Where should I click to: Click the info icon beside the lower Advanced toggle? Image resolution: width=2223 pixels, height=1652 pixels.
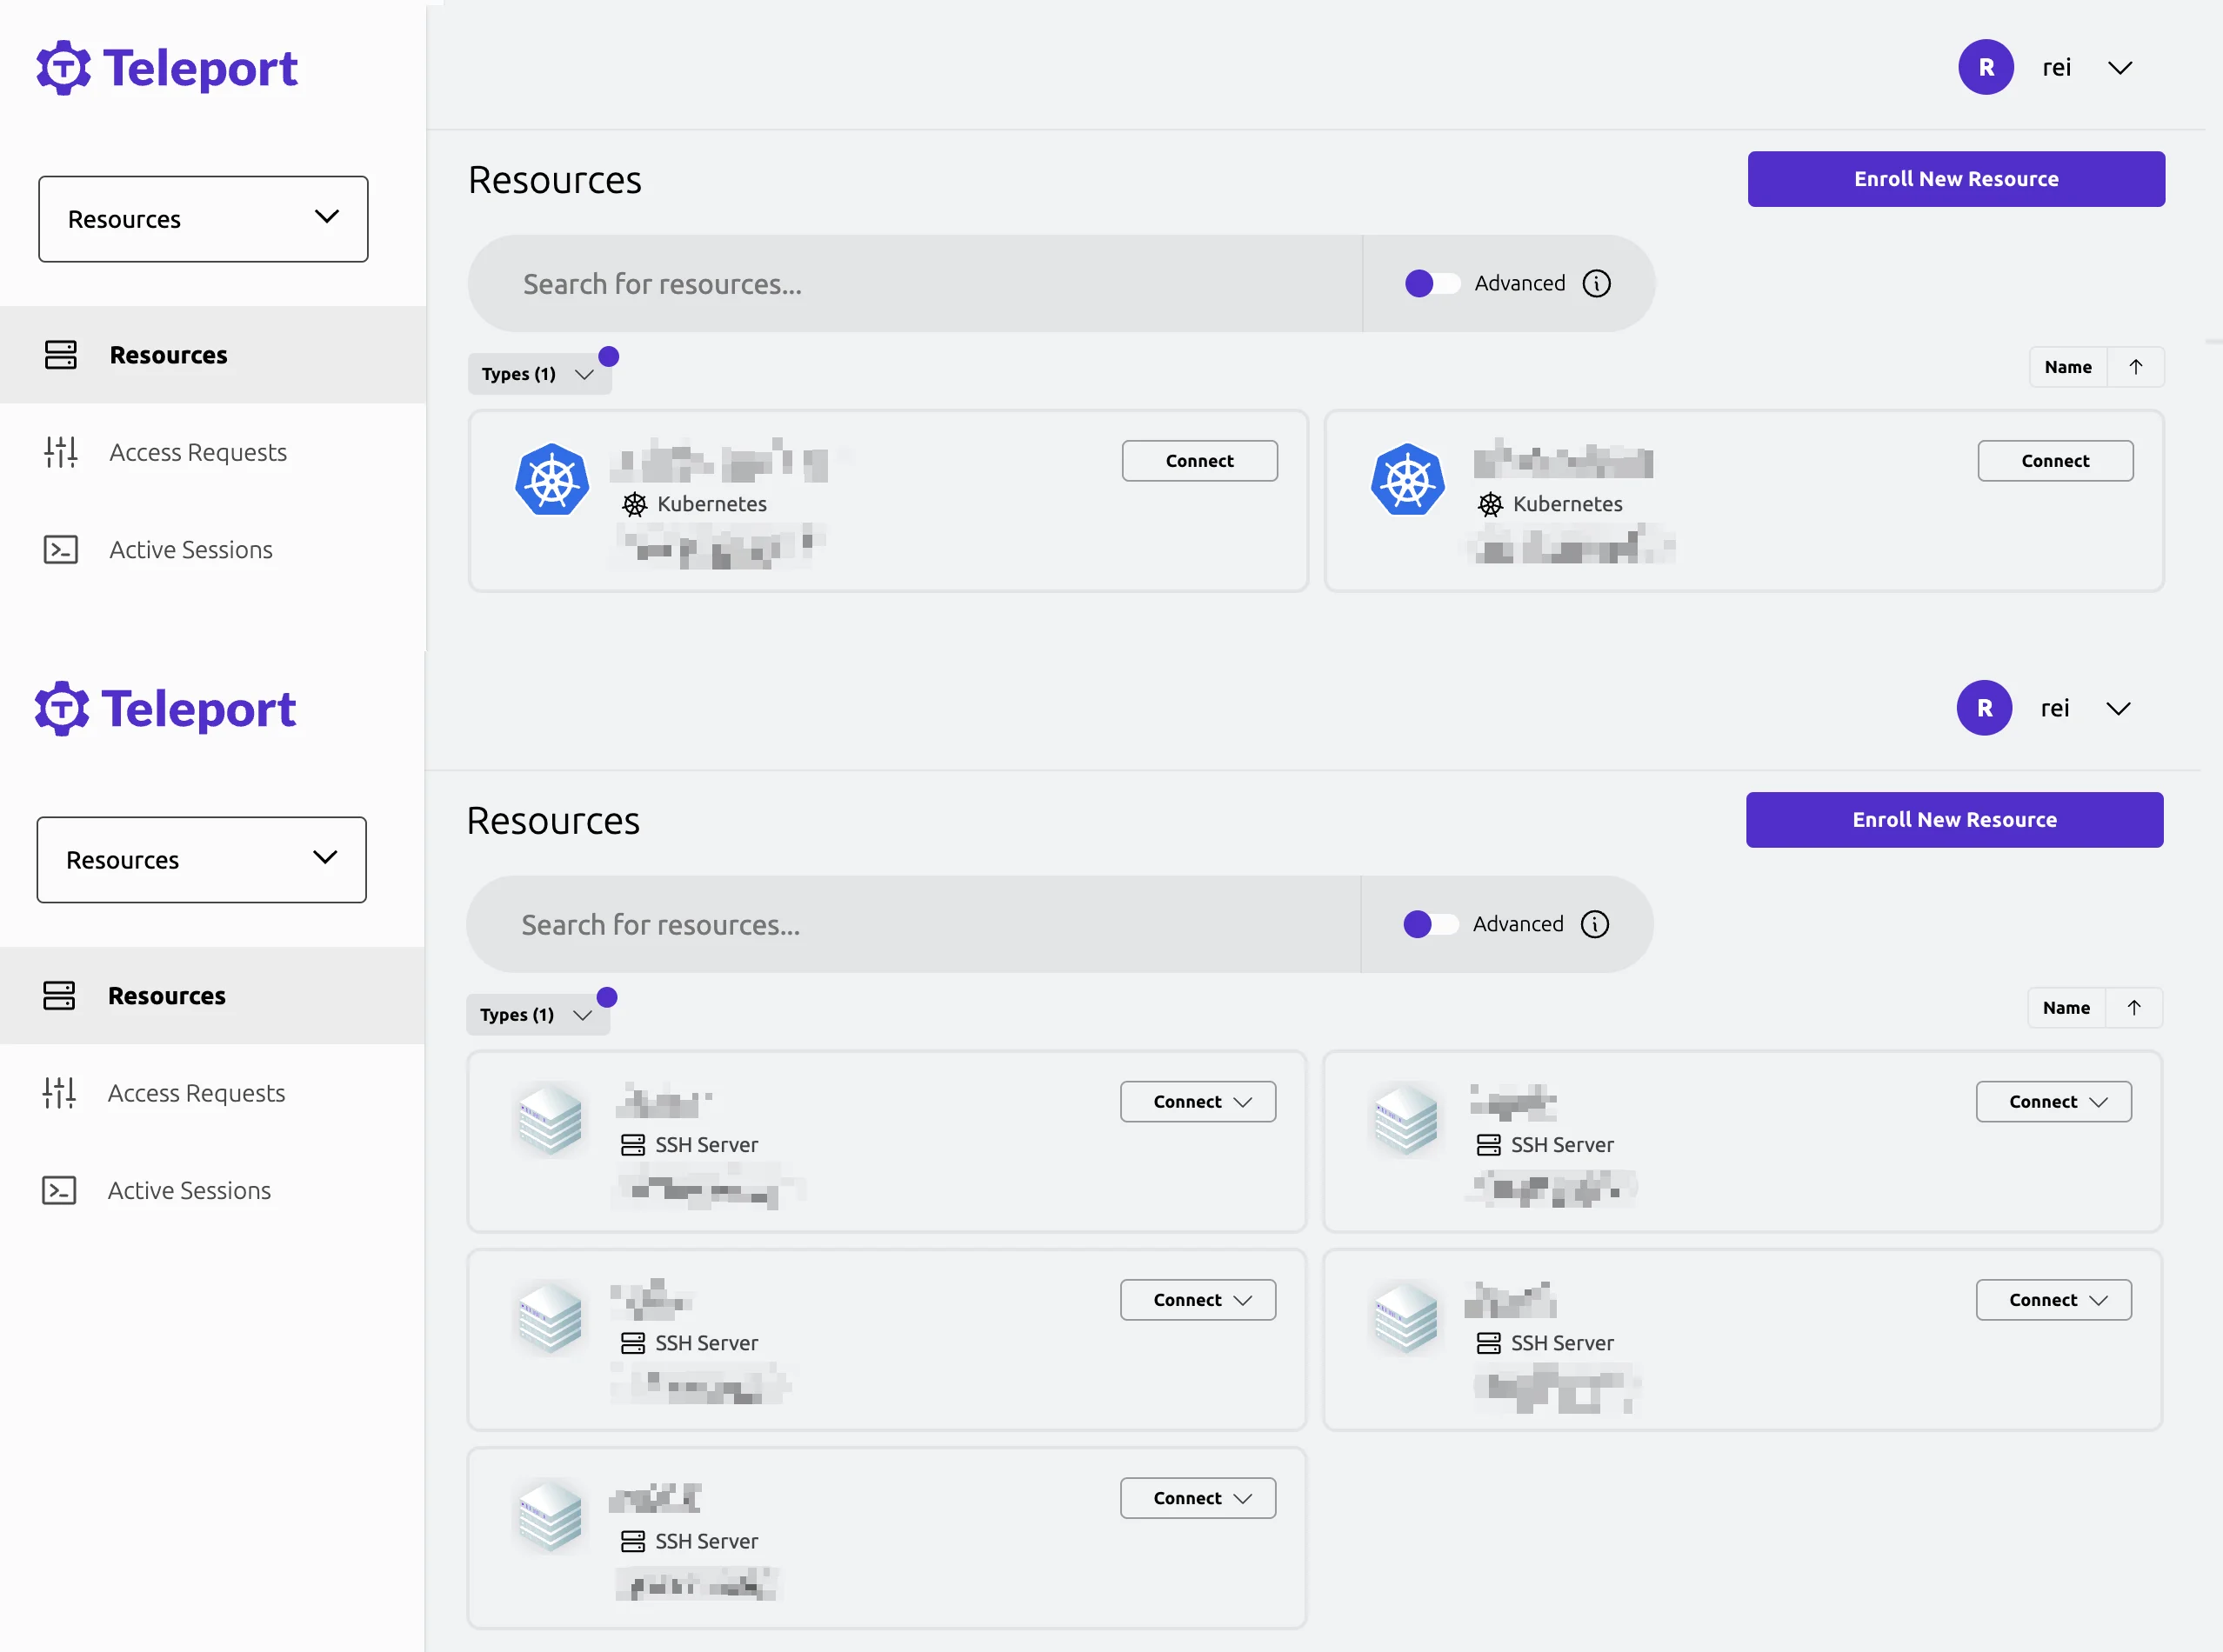(x=1594, y=924)
